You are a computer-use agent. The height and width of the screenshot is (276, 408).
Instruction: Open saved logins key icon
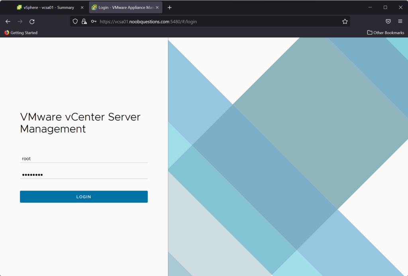(x=94, y=21)
